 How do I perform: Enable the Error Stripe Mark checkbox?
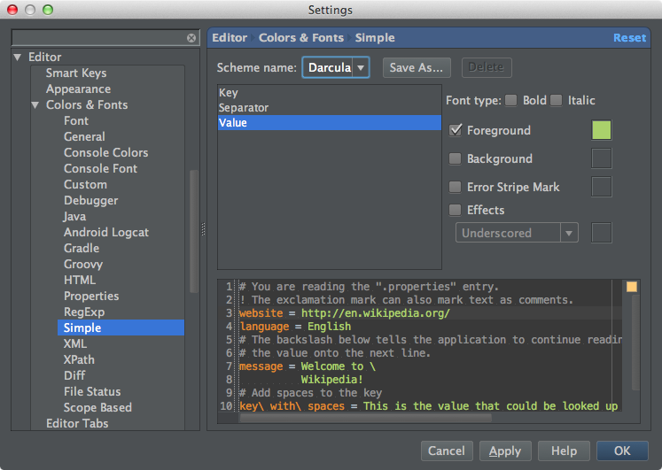click(456, 187)
